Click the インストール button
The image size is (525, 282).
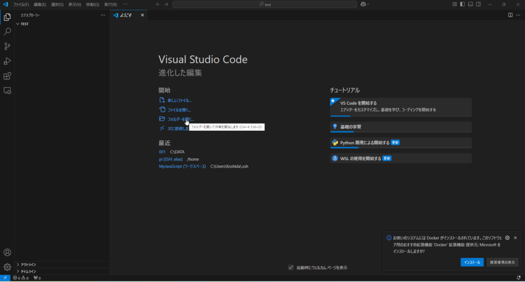tap(472, 262)
